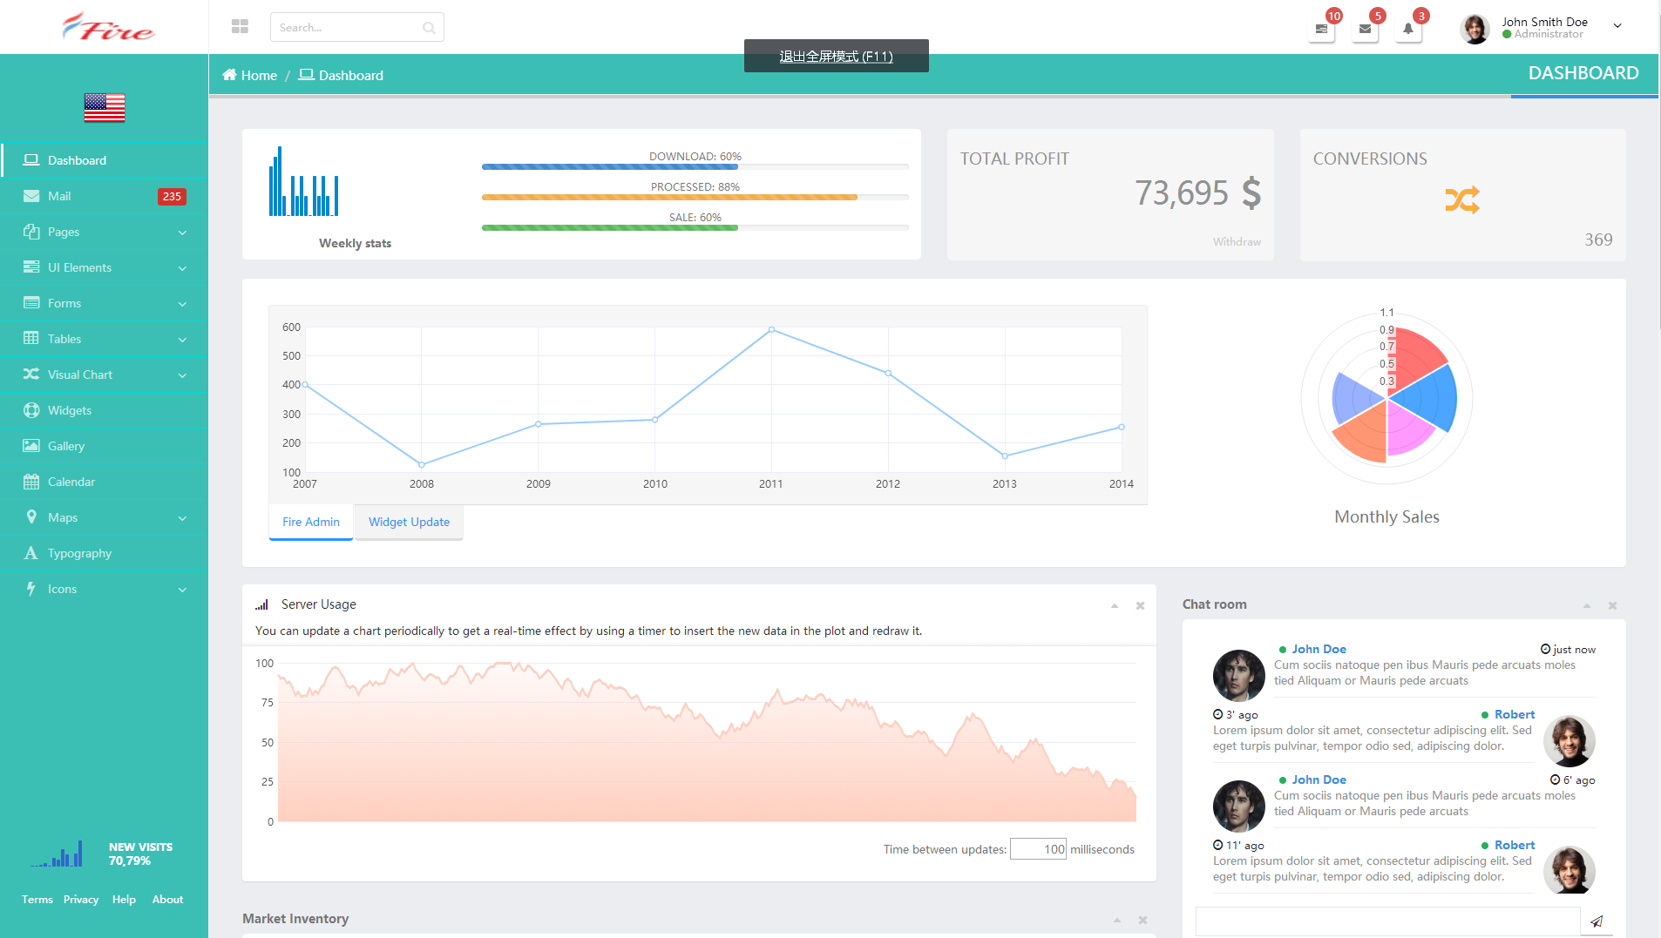Click the first John Doe chat name
This screenshot has width=1661, height=938.
pyautogui.click(x=1319, y=649)
